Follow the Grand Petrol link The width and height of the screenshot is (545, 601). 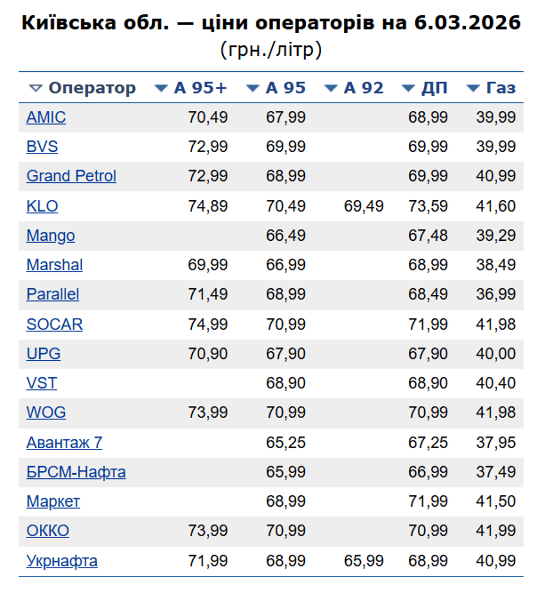(x=71, y=176)
